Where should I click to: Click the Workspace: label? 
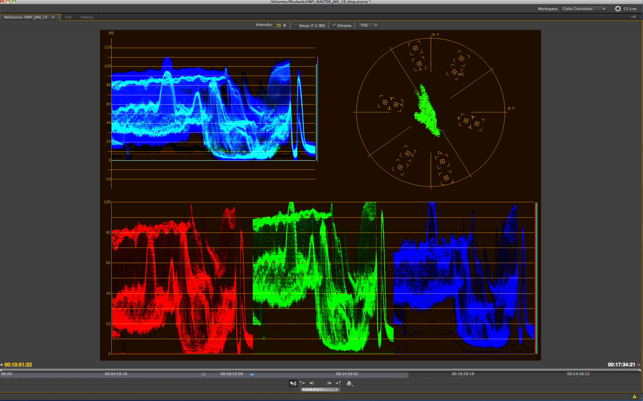pos(548,9)
